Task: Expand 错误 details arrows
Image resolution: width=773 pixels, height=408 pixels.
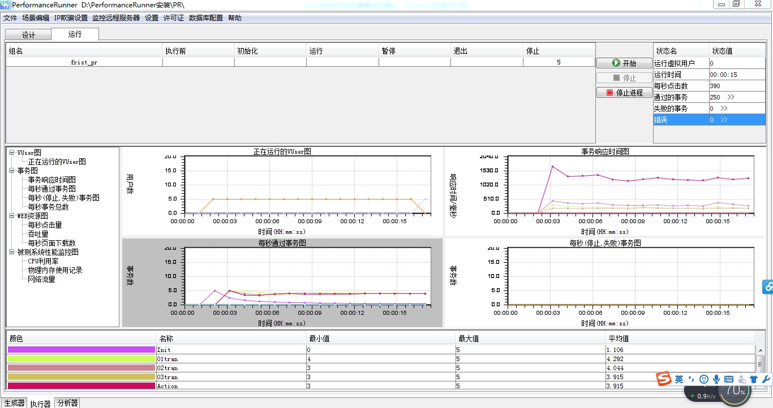Action: [724, 120]
